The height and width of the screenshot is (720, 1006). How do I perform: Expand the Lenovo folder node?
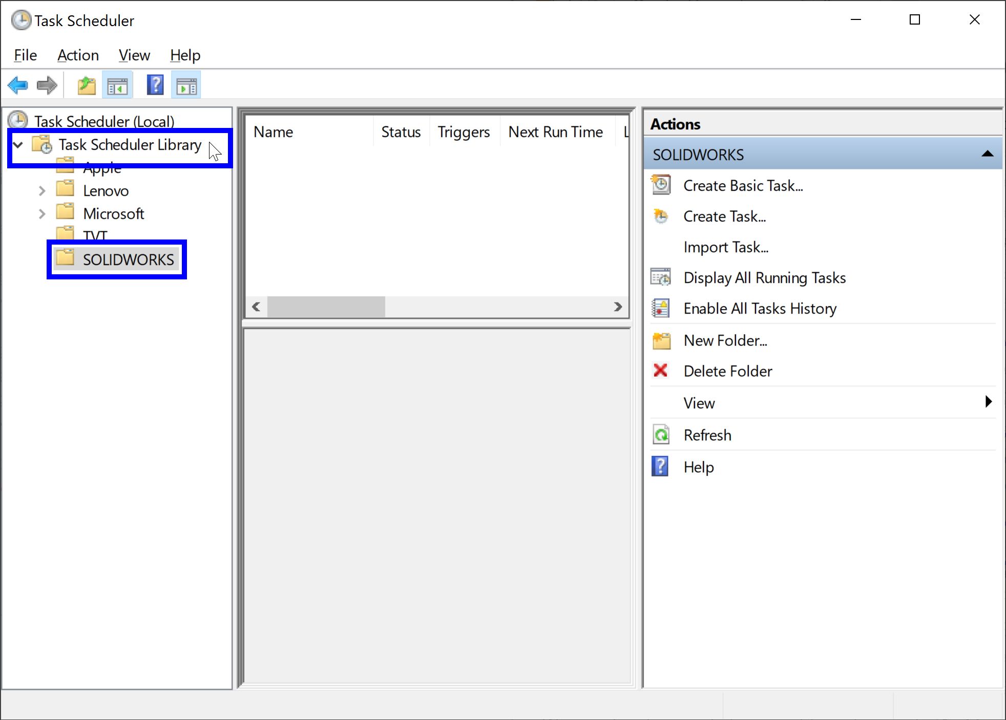(x=42, y=191)
